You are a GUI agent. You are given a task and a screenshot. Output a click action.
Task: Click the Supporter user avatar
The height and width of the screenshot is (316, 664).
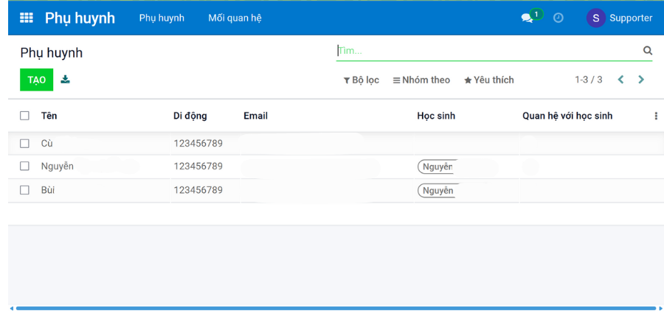pyautogui.click(x=595, y=18)
